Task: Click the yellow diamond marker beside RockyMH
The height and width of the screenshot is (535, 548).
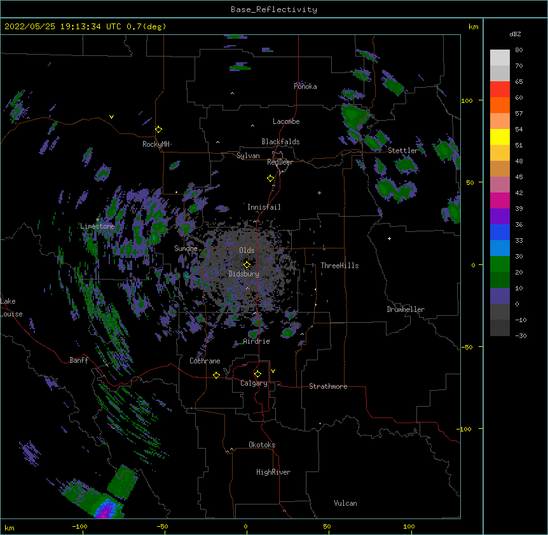Action: [x=159, y=130]
